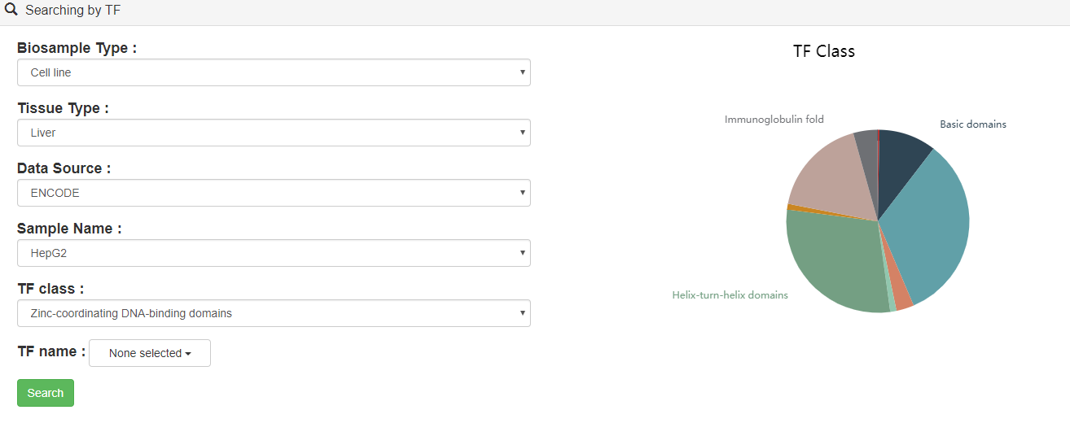
Task: Open the TF class dropdown
Action: pos(274,313)
